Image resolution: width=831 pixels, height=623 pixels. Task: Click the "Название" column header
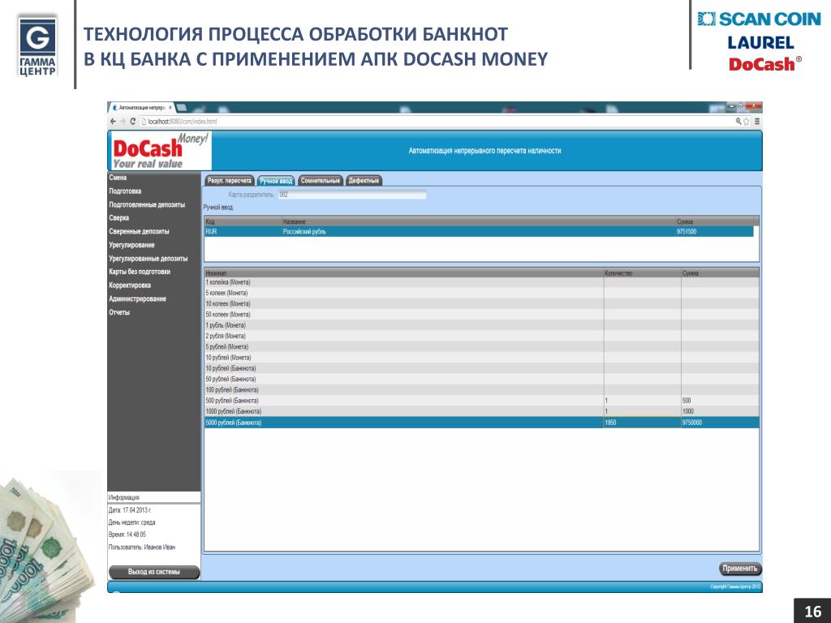click(x=479, y=221)
